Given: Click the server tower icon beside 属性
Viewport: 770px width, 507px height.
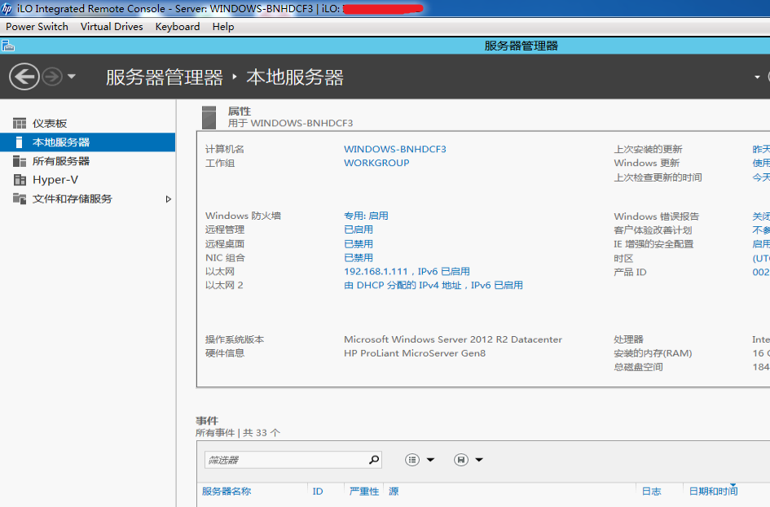Looking at the screenshot, I should pyautogui.click(x=209, y=118).
